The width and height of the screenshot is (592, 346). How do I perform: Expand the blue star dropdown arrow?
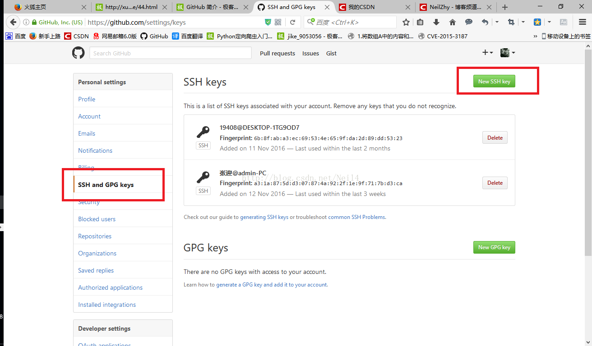[x=549, y=22]
